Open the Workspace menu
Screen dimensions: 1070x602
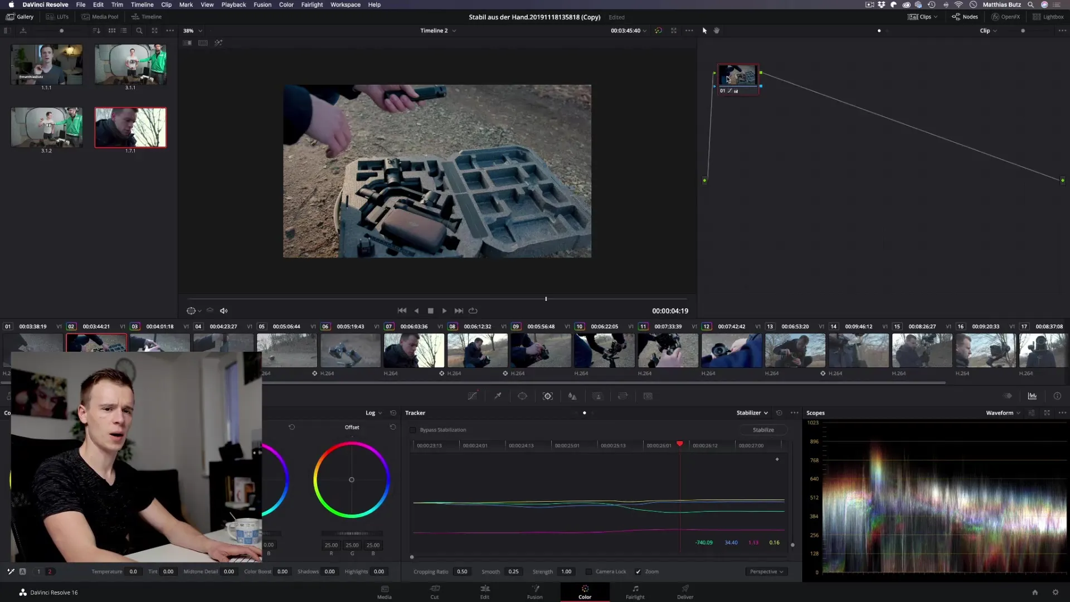[346, 4]
